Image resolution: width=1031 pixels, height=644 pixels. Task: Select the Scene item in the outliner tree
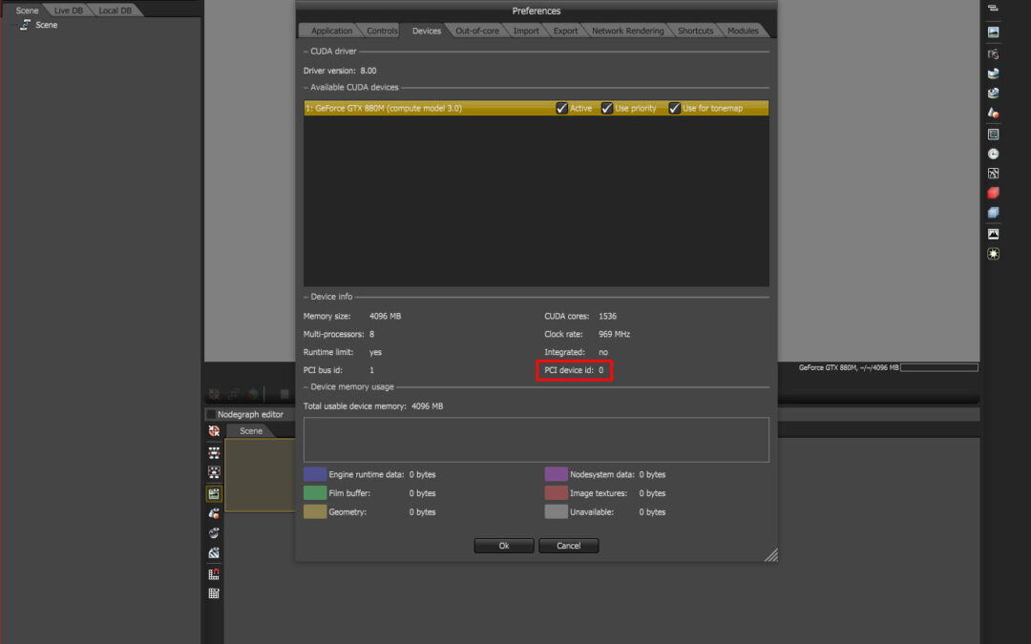[x=46, y=25]
